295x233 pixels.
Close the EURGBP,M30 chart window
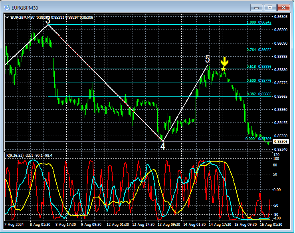284,7
